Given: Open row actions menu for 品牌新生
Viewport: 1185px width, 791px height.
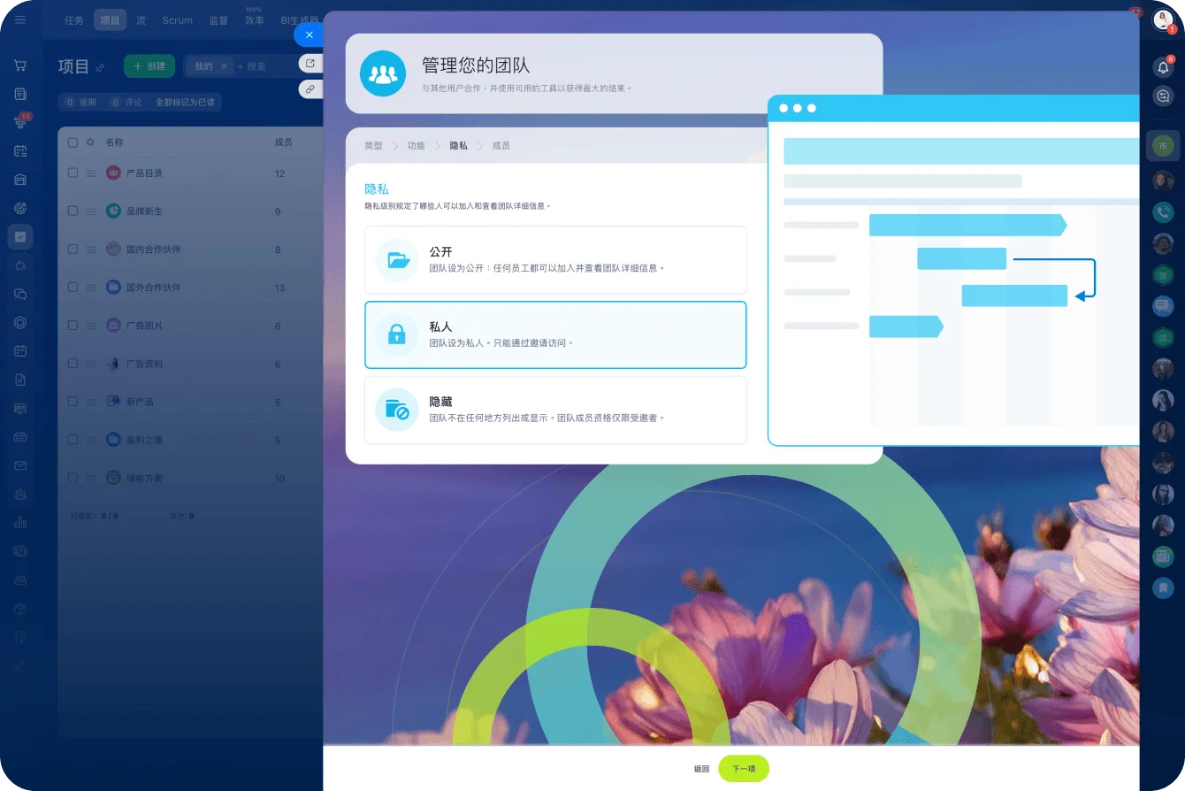Looking at the screenshot, I should (90, 211).
